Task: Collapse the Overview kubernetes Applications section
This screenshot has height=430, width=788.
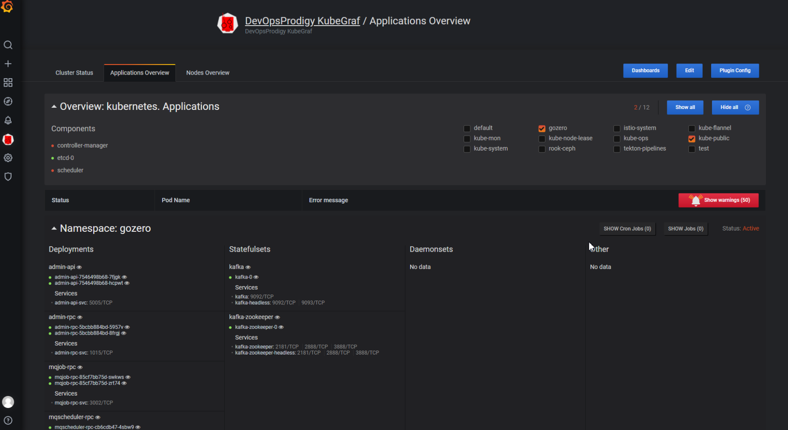Action: click(x=54, y=106)
